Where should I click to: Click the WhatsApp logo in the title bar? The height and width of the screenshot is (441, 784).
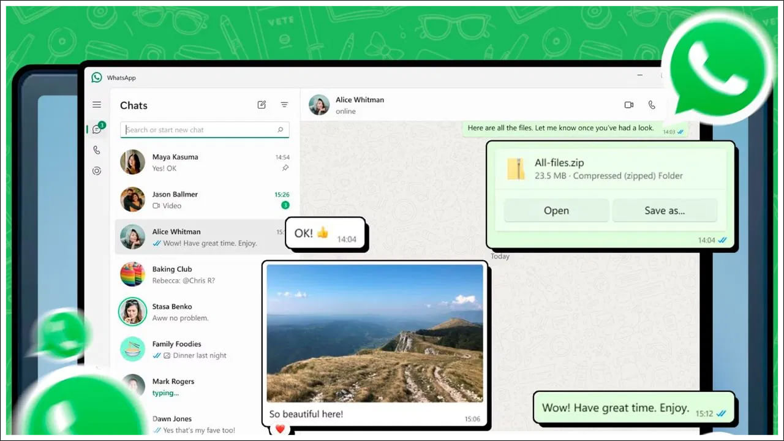point(96,77)
